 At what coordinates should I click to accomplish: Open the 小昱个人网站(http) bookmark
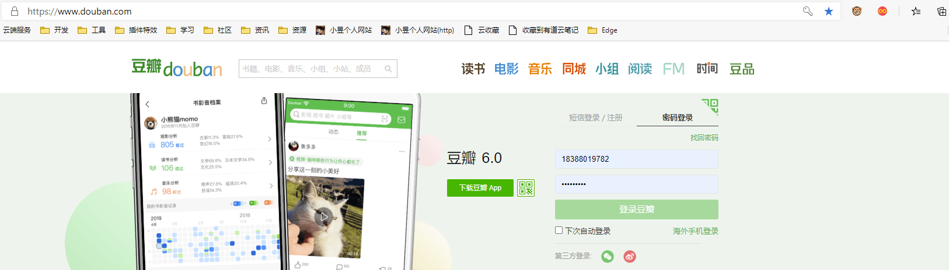point(417,30)
